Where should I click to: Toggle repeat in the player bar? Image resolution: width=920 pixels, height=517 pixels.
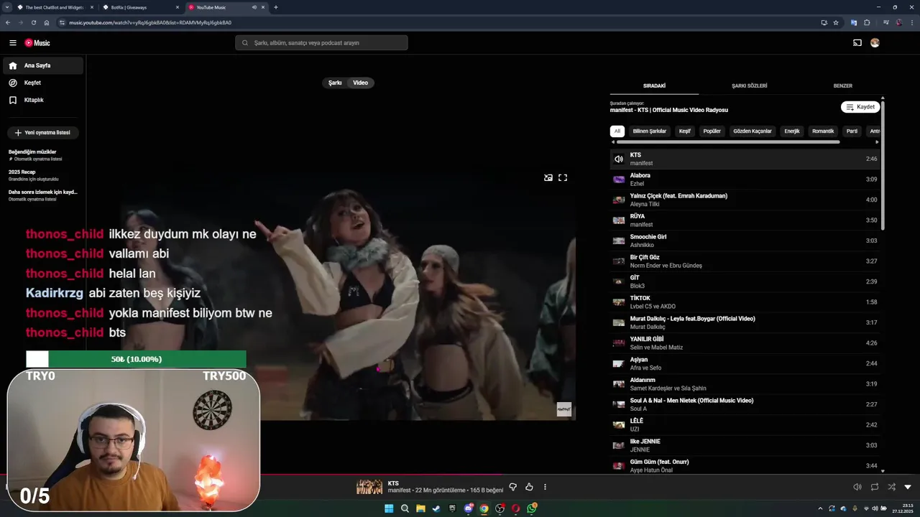pyautogui.click(x=875, y=487)
